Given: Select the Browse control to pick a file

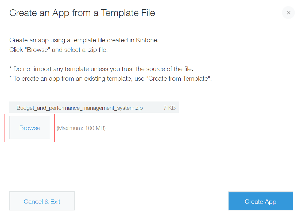Looking at the screenshot, I should [x=30, y=128].
